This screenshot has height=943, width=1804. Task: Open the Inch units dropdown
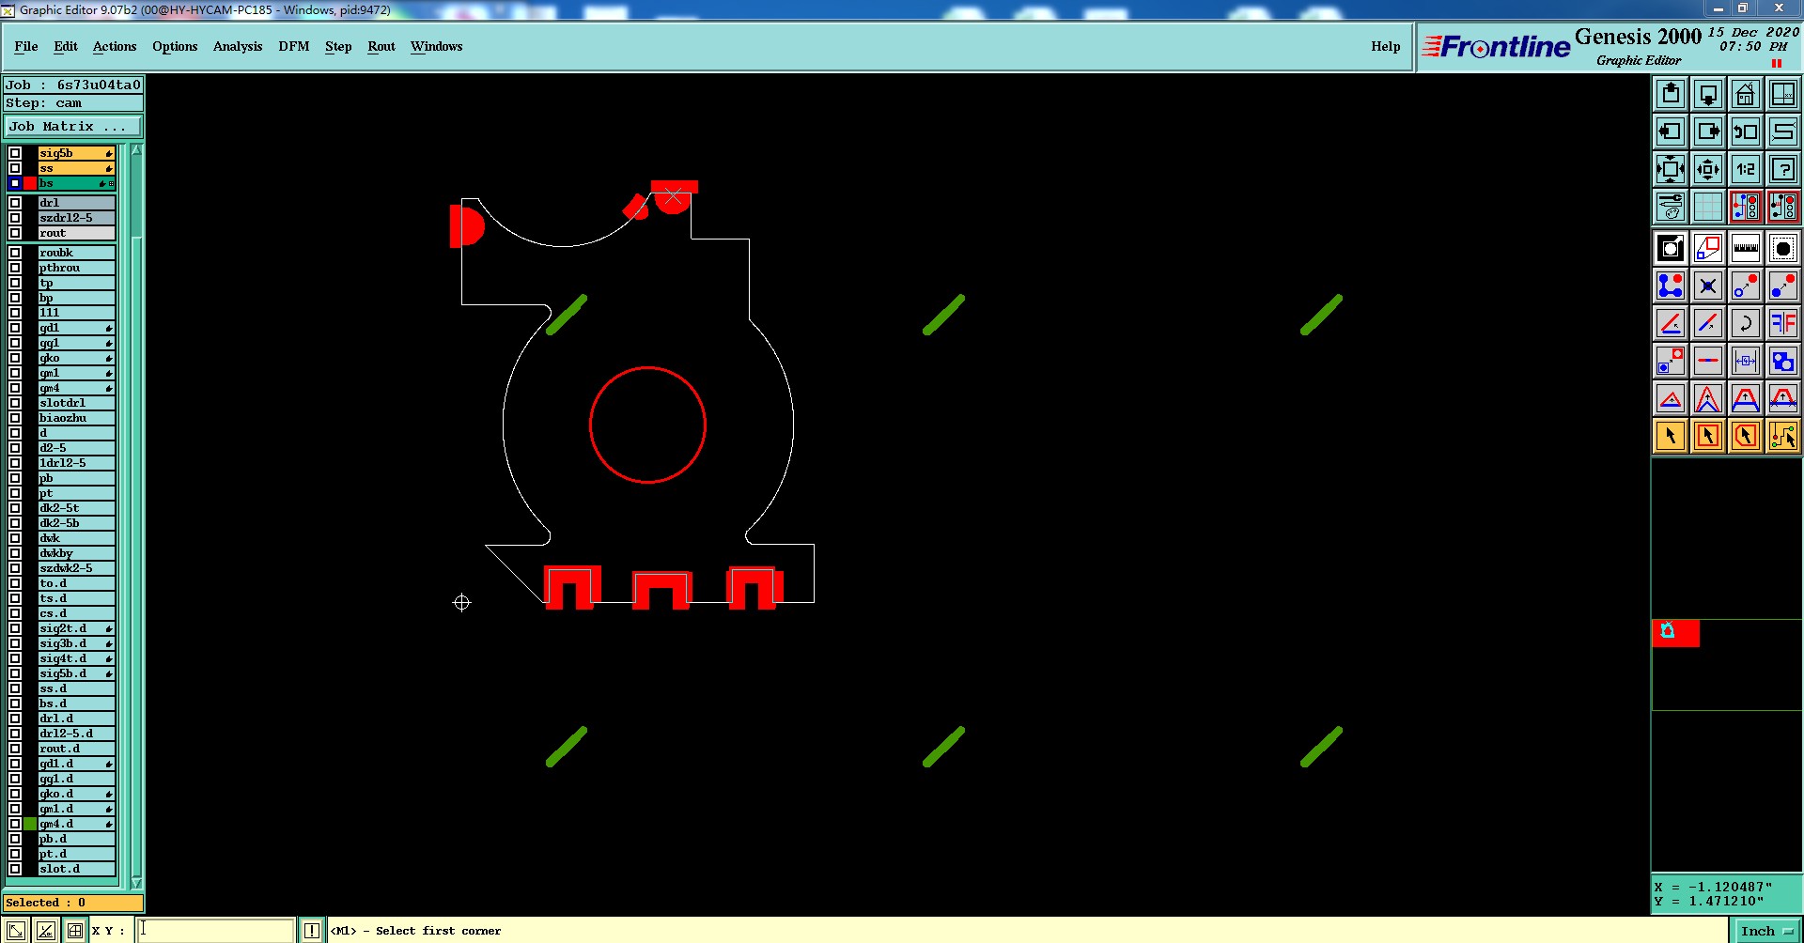(1766, 931)
